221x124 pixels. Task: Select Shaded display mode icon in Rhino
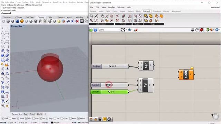pos(8,21)
